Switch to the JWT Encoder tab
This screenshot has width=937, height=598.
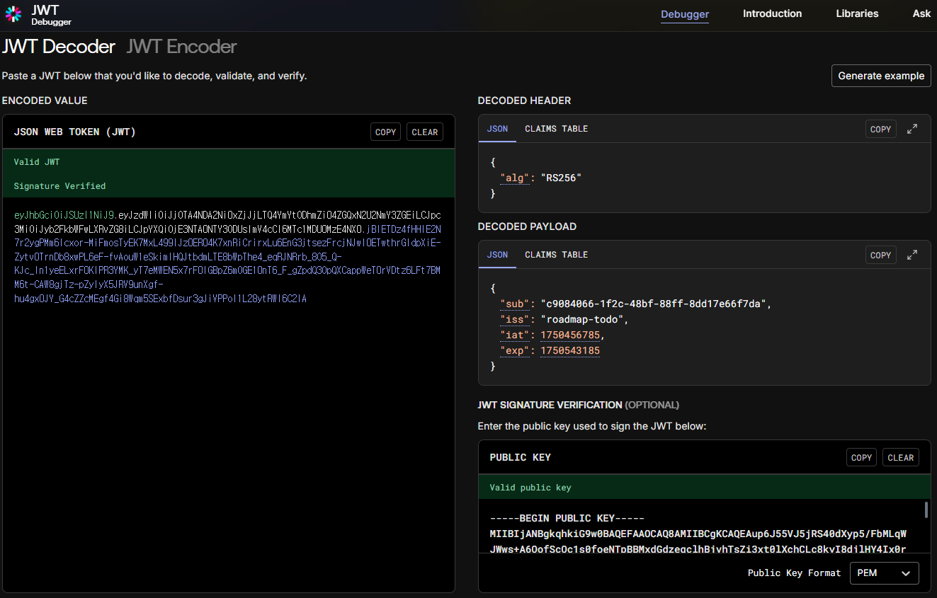(181, 47)
